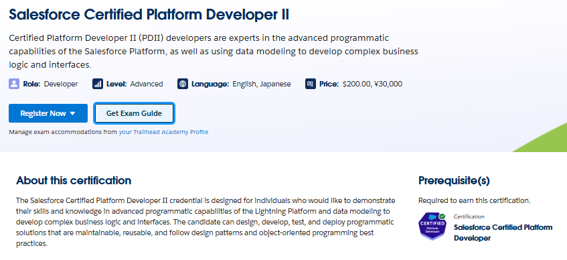
Task: Click 'Required to earn this certification.' text
Action: click(x=475, y=200)
